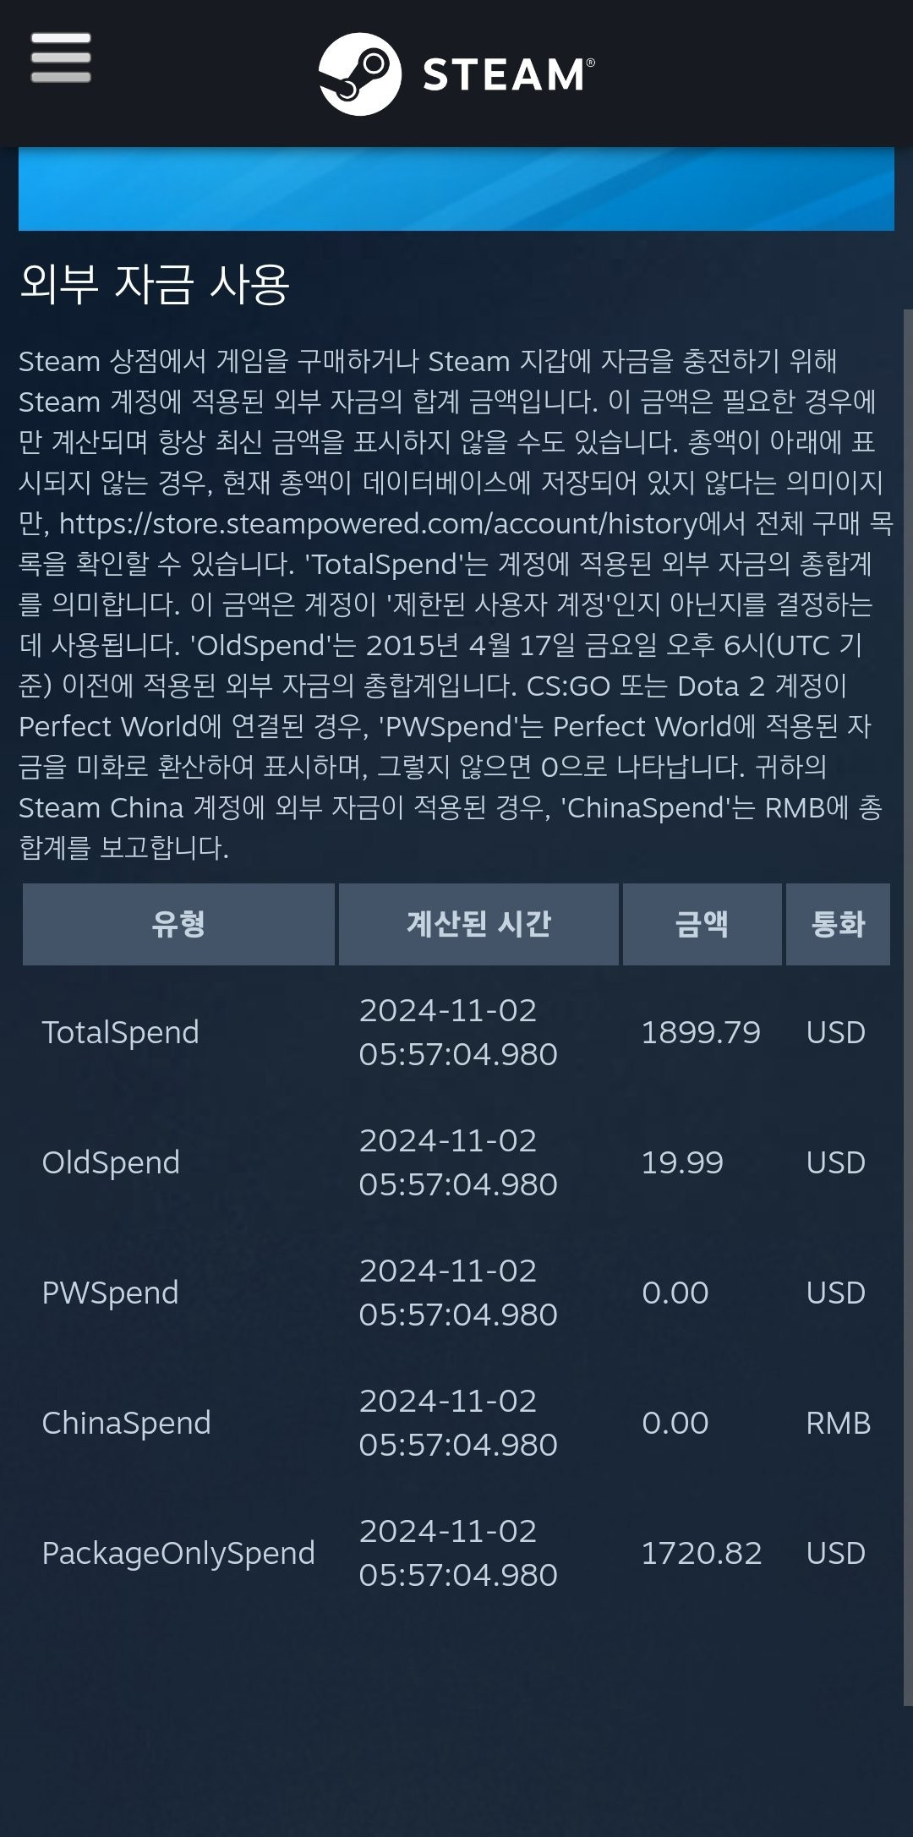This screenshot has width=913, height=1837.
Task: Click the 1899.79 TotalSpend amount
Action: point(701,1032)
